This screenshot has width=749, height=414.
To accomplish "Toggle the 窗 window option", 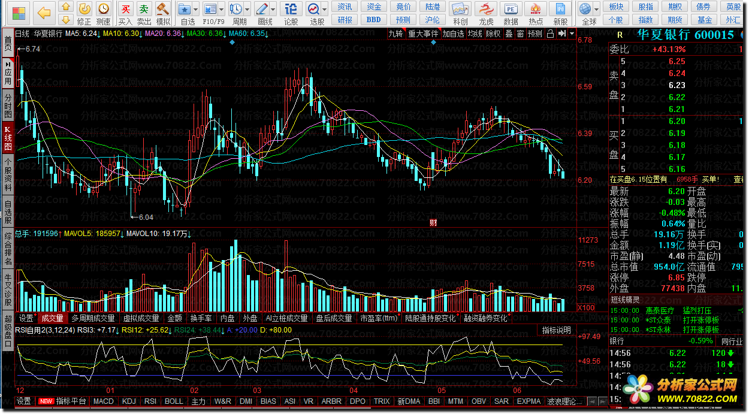I will (x=520, y=34).
